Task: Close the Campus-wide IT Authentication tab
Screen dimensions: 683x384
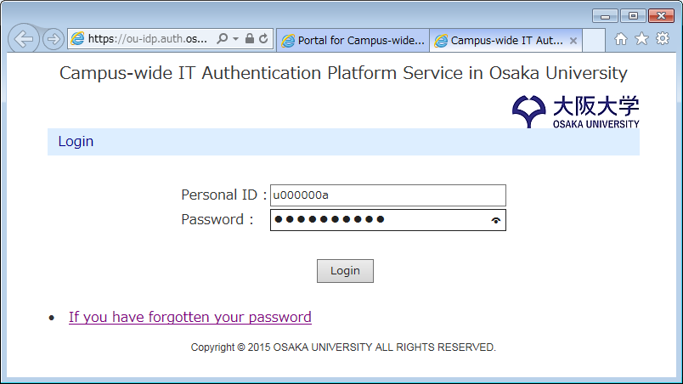Action: tap(573, 40)
